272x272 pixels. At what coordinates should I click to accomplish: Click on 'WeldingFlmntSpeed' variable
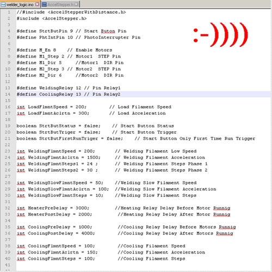(52, 151)
